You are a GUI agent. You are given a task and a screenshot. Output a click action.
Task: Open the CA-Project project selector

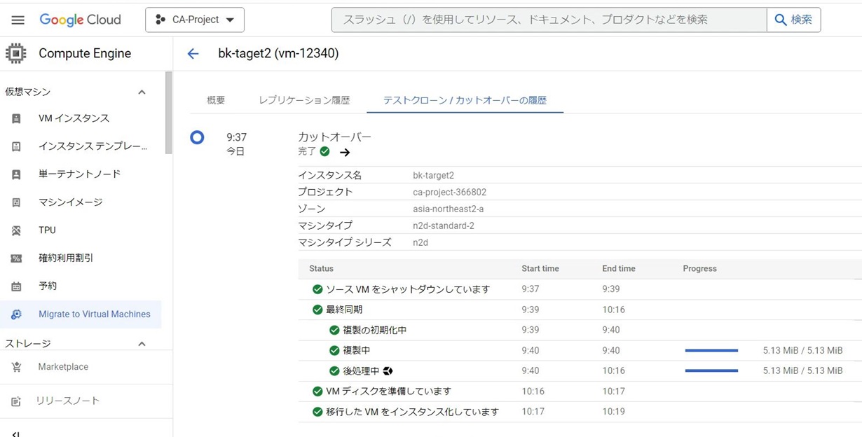pos(195,20)
